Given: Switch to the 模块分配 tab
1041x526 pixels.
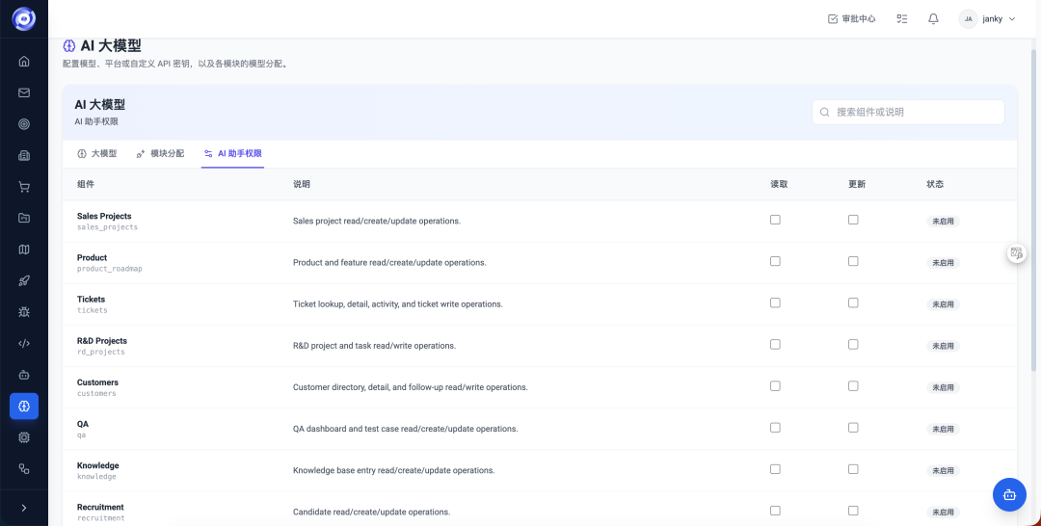Looking at the screenshot, I should pyautogui.click(x=160, y=154).
